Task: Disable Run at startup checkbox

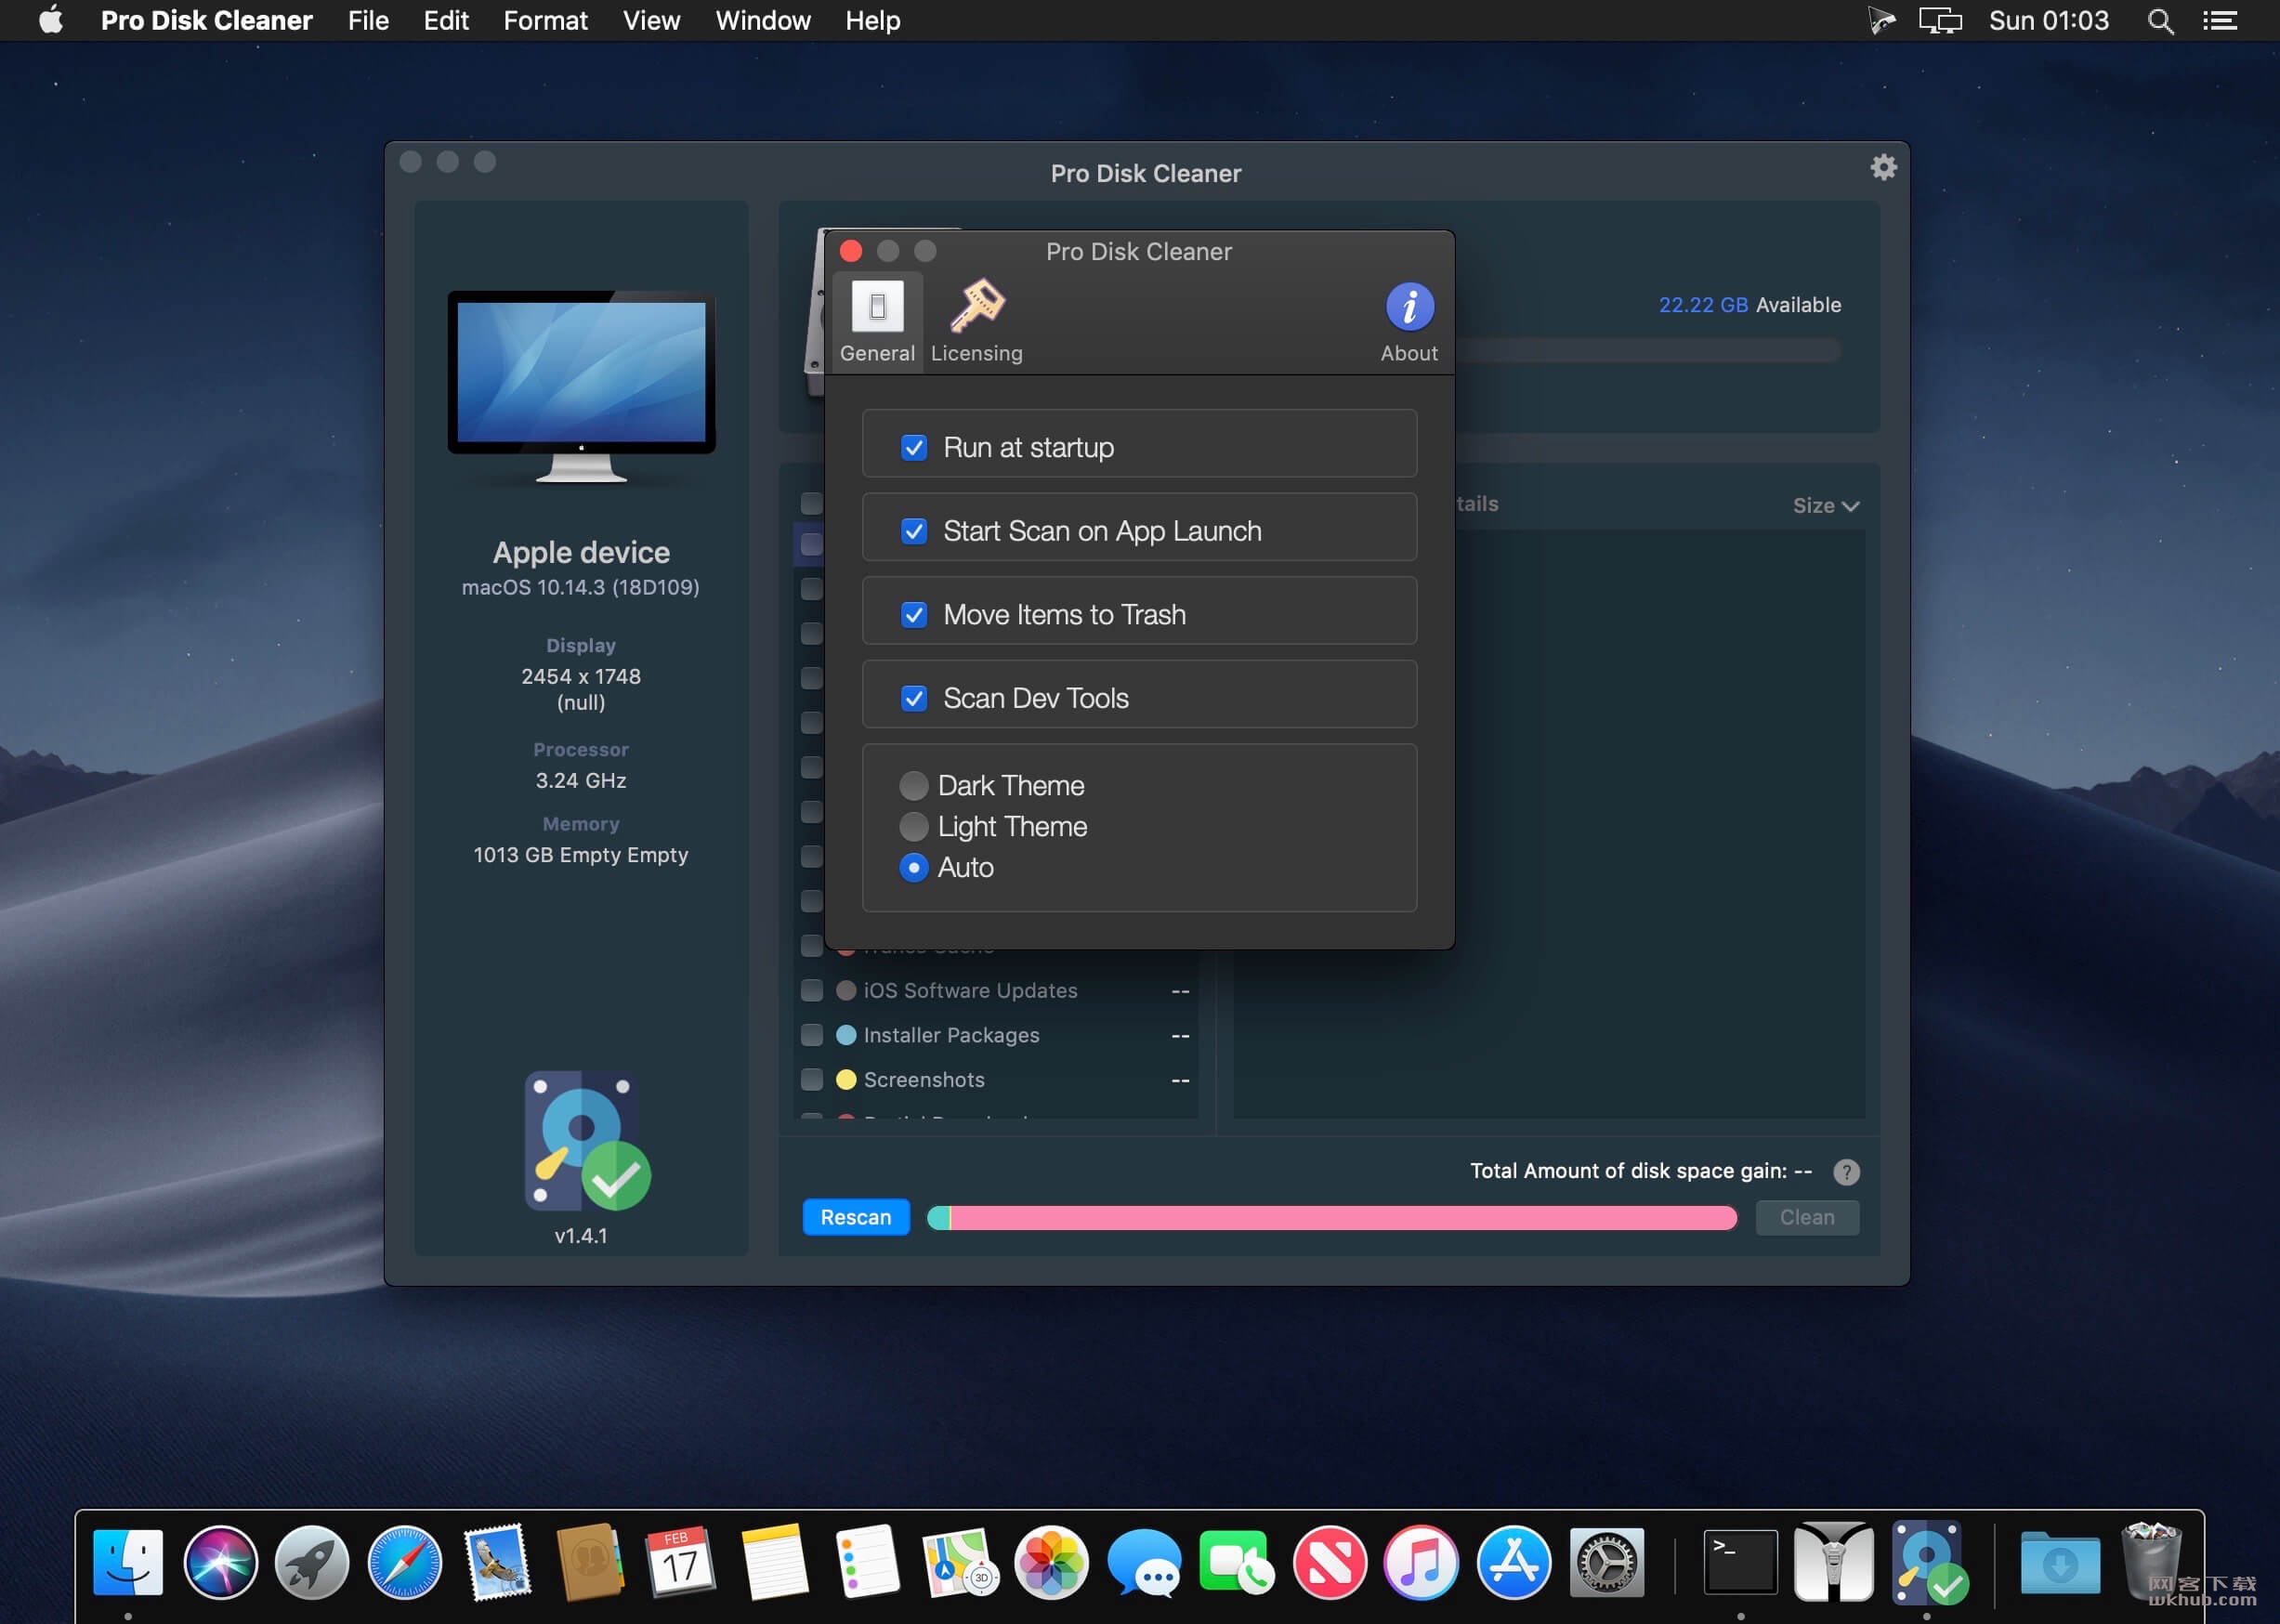Action: pyautogui.click(x=913, y=447)
